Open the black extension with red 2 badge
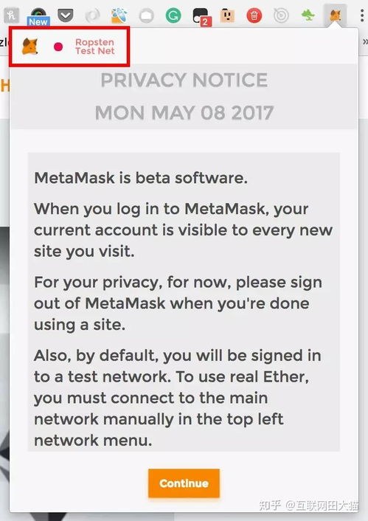Screen dimensions: 368x521 coord(201,17)
